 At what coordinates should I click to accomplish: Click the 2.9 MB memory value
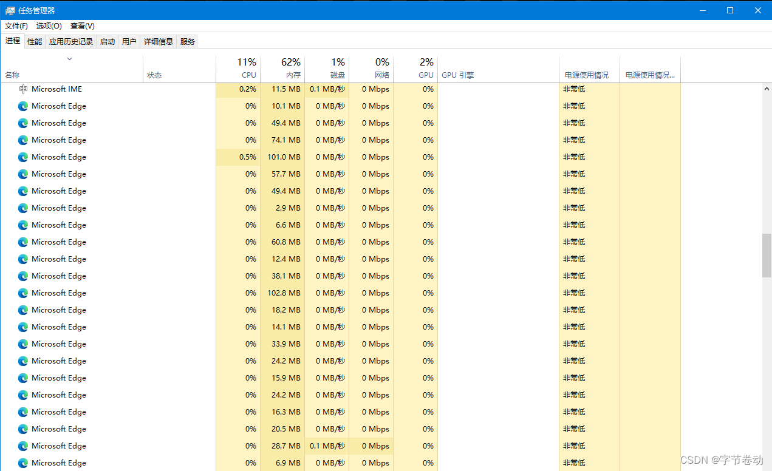[x=288, y=208]
